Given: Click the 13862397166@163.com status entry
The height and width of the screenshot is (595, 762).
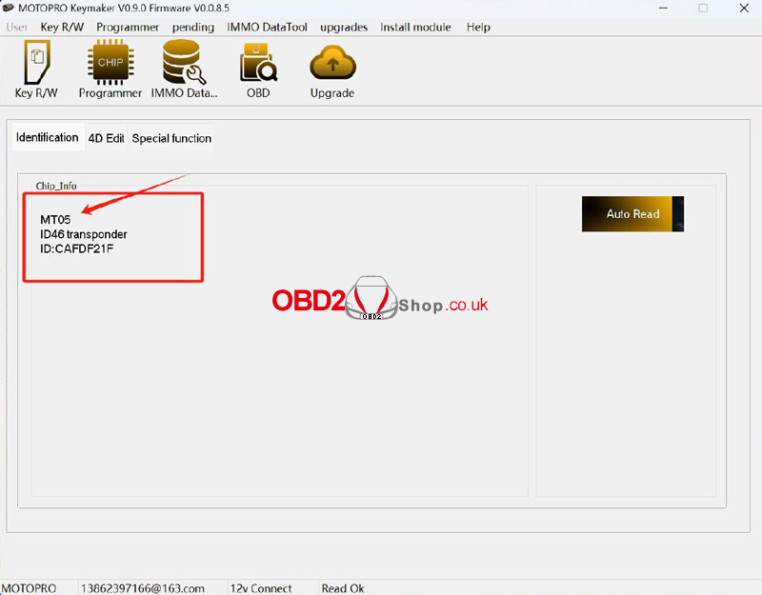Looking at the screenshot, I should [142, 588].
